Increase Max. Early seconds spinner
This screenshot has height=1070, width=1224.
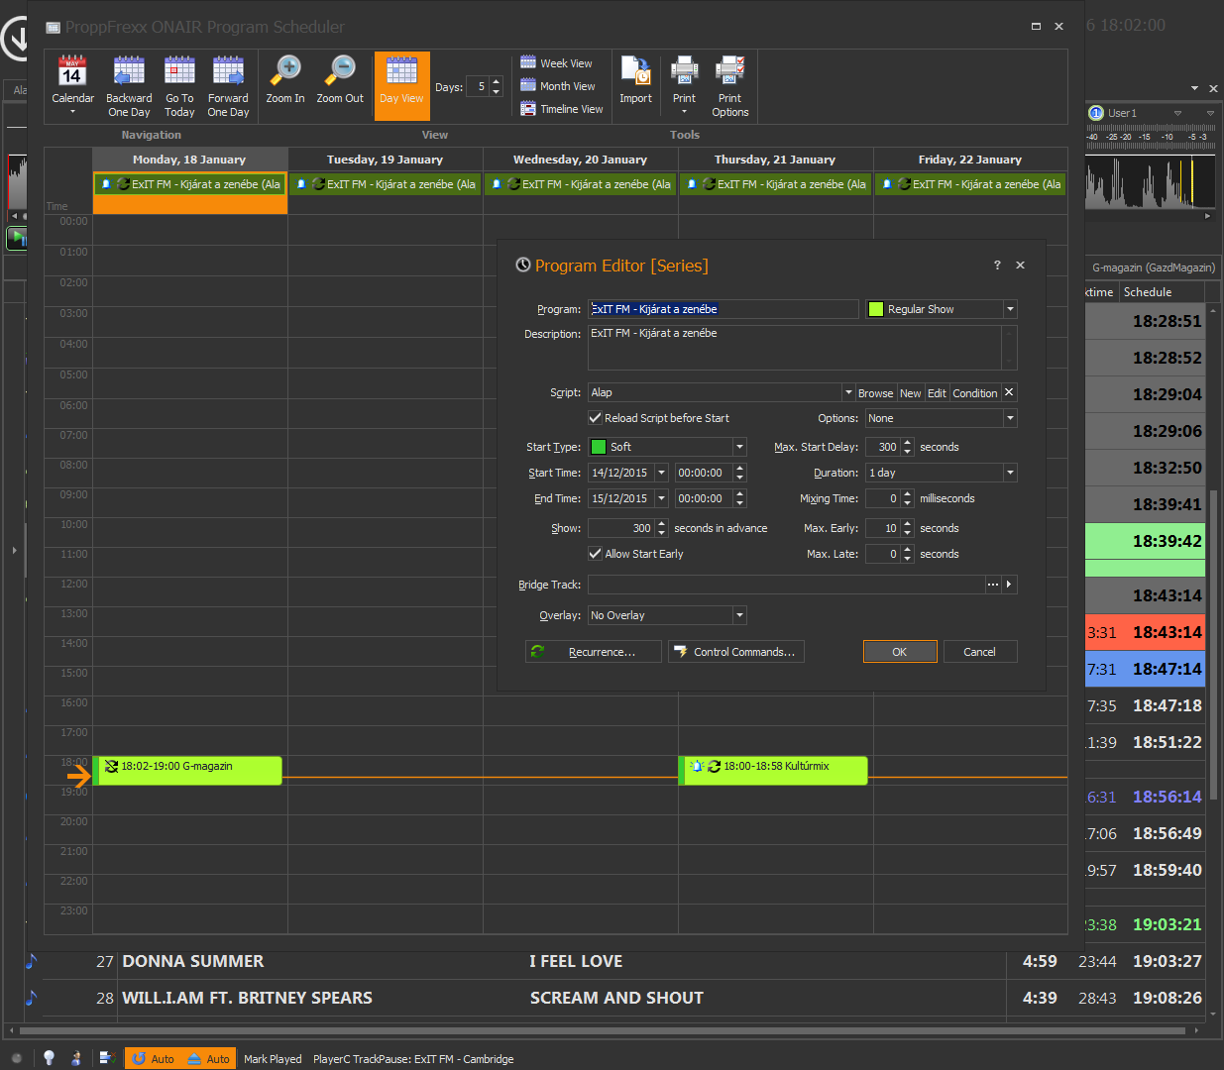click(907, 524)
